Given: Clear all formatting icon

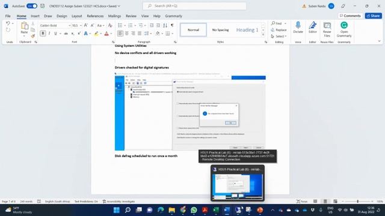Looking at the screenshot, I should (x=110, y=25).
